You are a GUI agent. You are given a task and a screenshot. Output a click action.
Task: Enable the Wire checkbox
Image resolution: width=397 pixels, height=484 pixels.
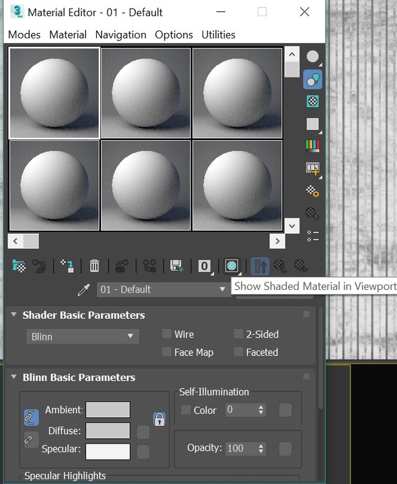click(x=167, y=334)
